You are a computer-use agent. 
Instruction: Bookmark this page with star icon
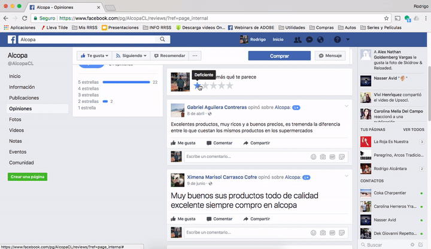coord(386,19)
